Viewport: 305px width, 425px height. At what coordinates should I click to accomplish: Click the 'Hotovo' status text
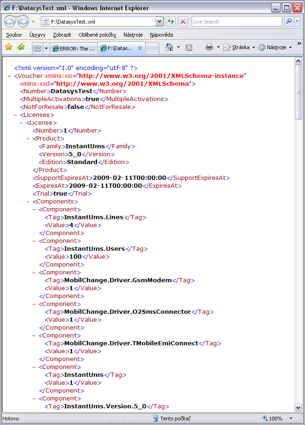coord(11,419)
